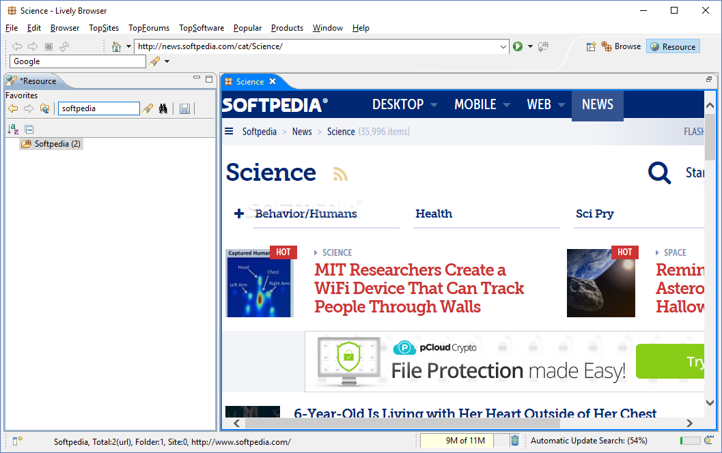Sort favorites alphabetically with a-z icon
The height and width of the screenshot is (453, 722).
[x=13, y=129]
